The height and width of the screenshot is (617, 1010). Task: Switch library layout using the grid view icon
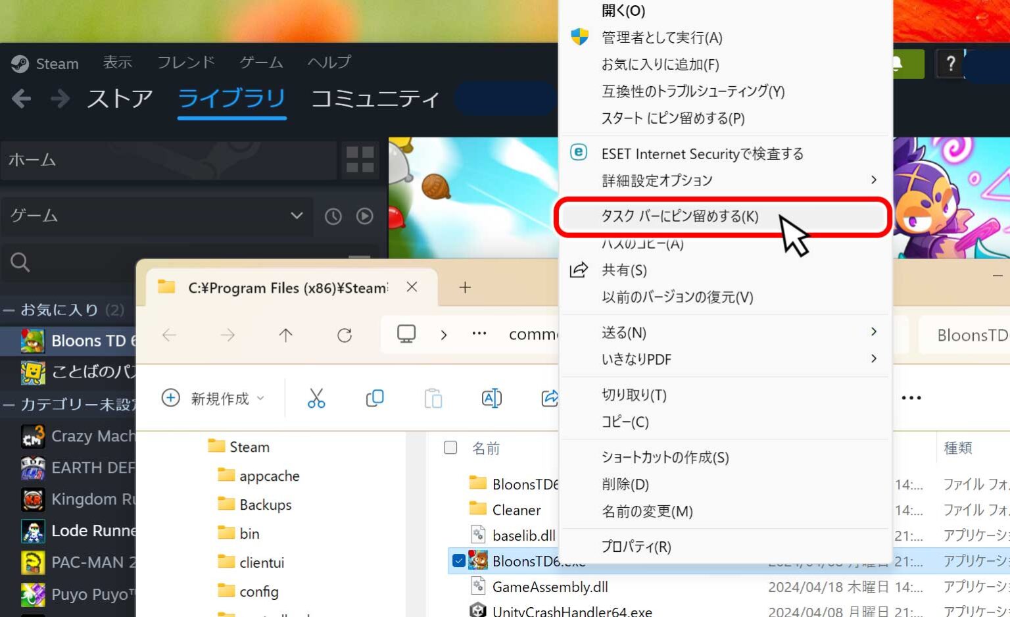click(x=359, y=160)
